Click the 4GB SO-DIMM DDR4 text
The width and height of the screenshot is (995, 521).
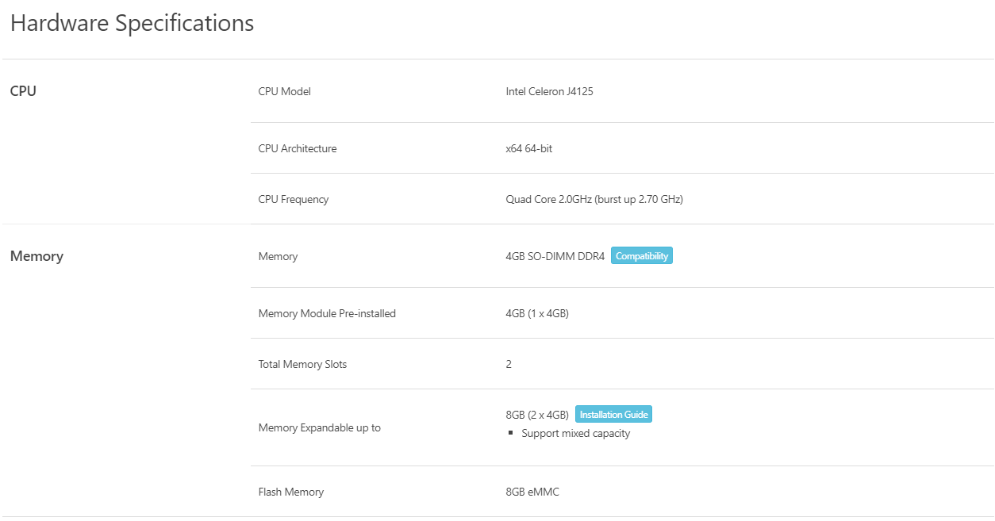555,256
